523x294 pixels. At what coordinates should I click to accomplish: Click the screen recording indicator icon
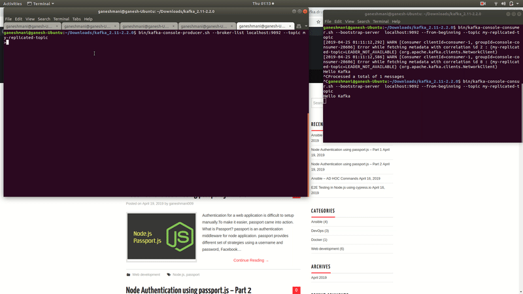tap(482, 3)
